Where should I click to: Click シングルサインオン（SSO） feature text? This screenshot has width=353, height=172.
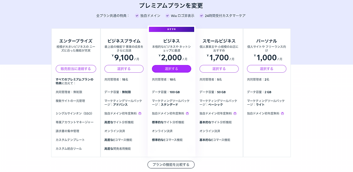pos(74,113)
